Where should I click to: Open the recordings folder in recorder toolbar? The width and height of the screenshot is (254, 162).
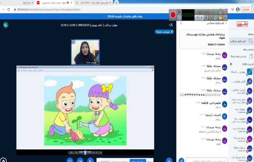pos(220,18)
